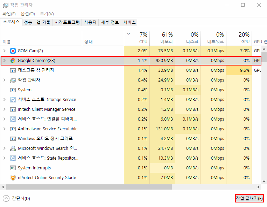Click the 9.6% GPU value cell
Viewport: 267px width, 207px height.
pyautogui.click(x=239, y=70)
